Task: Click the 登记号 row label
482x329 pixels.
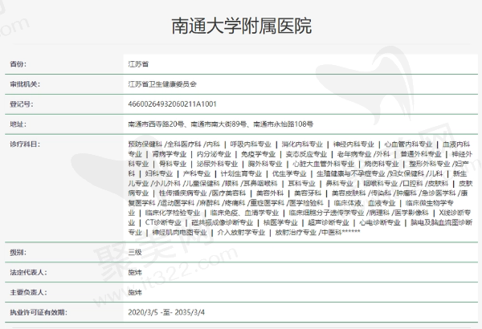Action: [22, 104]
